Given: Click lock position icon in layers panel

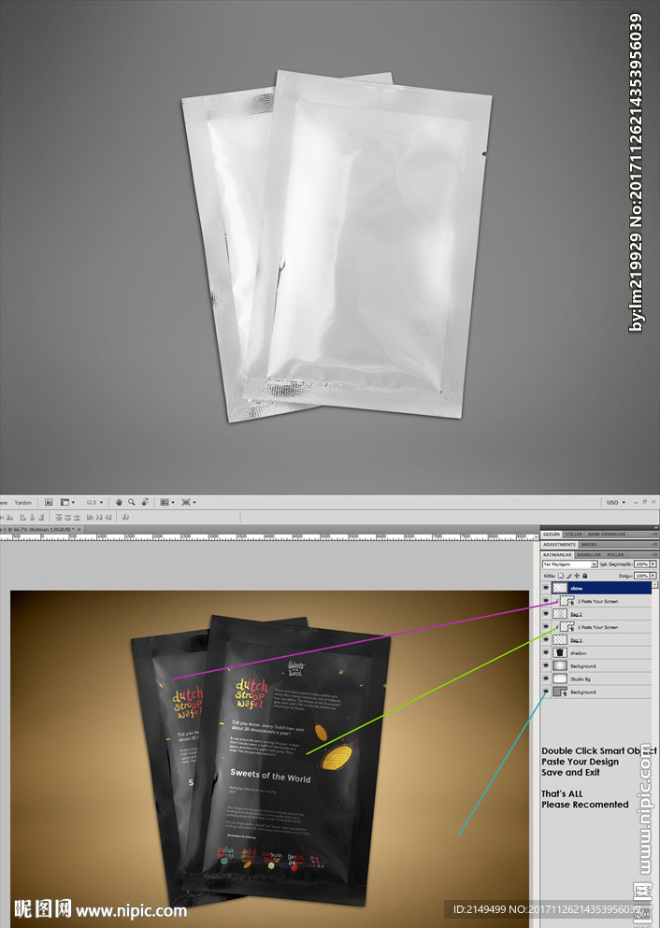Looking at the screenshot, I should [x=577, y=576].
